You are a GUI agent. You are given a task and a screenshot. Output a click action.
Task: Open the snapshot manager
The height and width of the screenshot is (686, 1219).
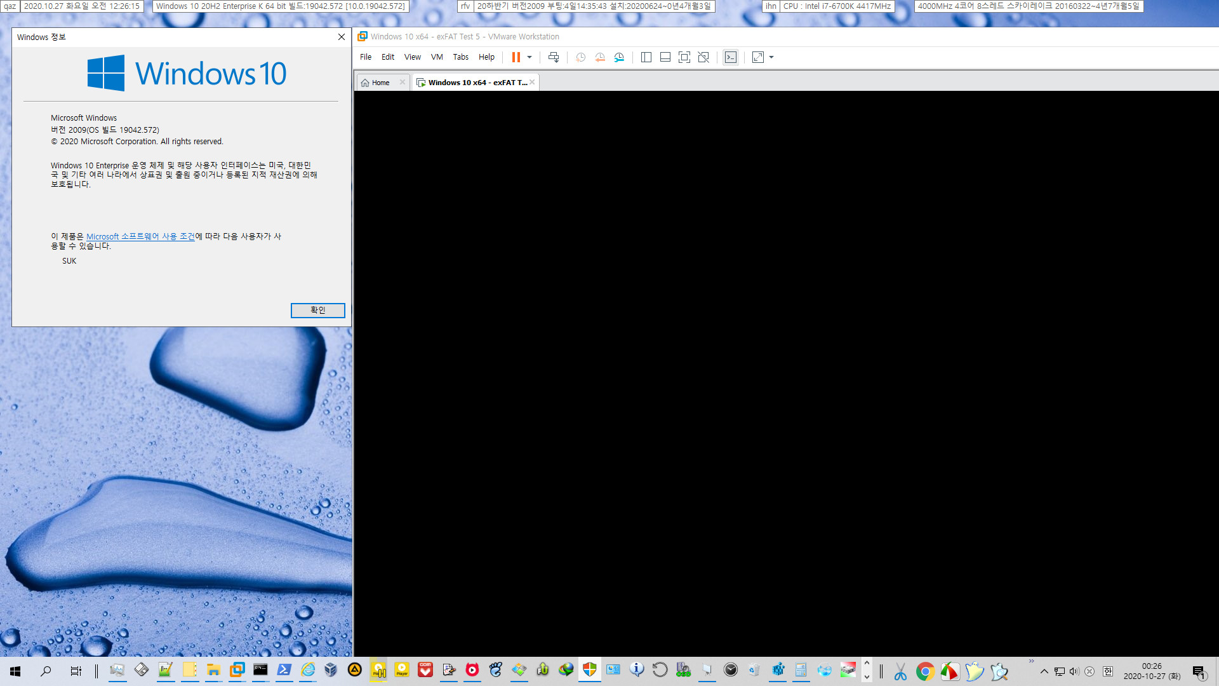click(620, 57)
